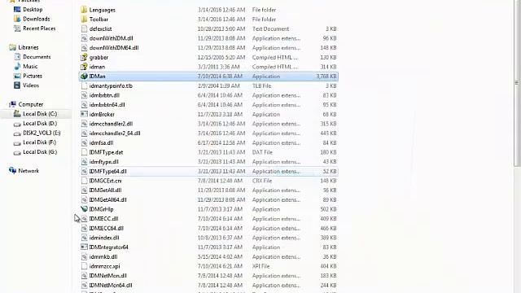This screenshot has width=521, height=293.
Task: Select the IDMFType.dat file icon
Action: click(84, 152)
